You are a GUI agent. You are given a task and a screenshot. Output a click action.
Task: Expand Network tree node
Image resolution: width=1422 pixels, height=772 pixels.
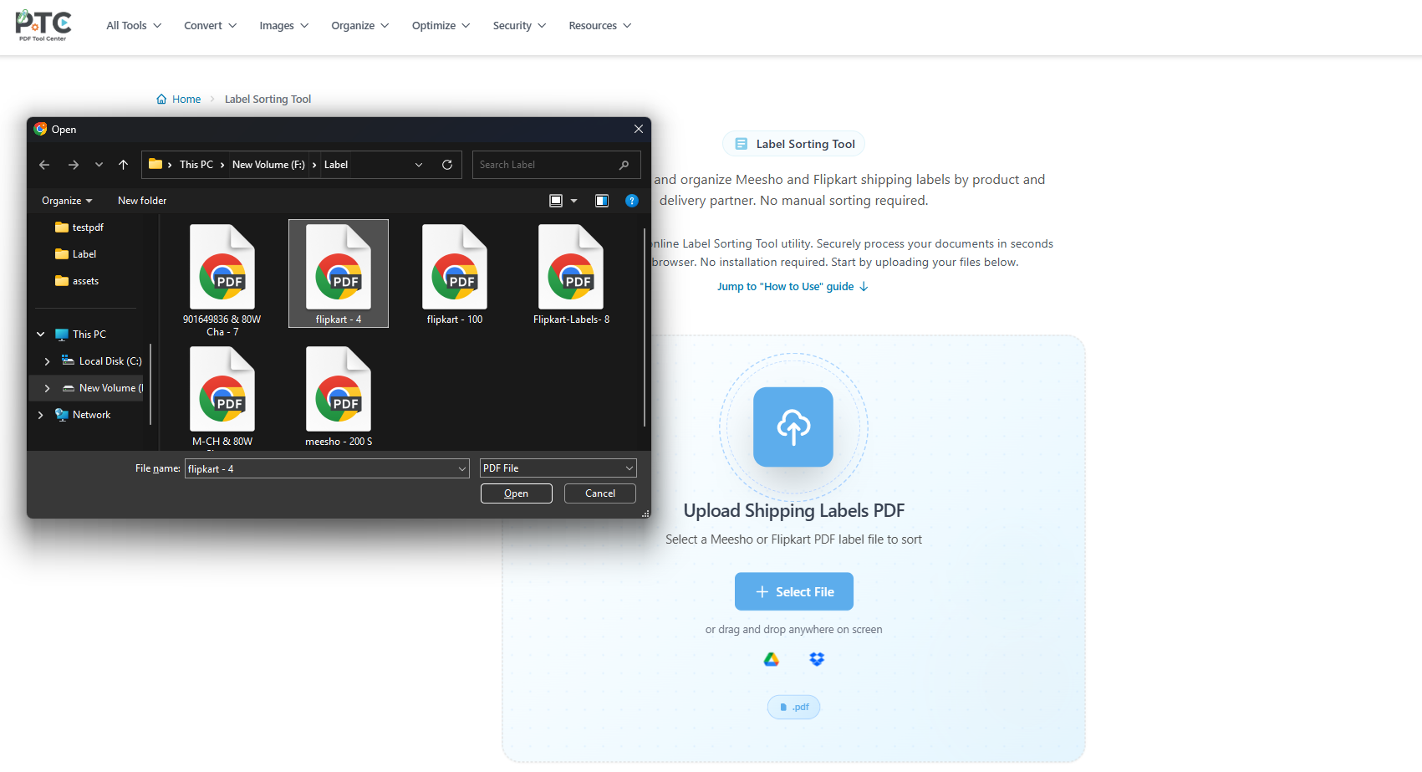click(x=40, y=415)
